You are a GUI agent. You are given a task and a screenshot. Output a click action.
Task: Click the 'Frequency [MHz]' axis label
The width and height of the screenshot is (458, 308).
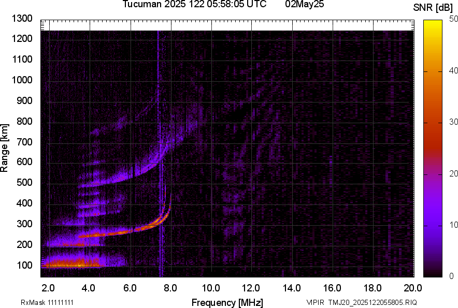tap(227, 302)
